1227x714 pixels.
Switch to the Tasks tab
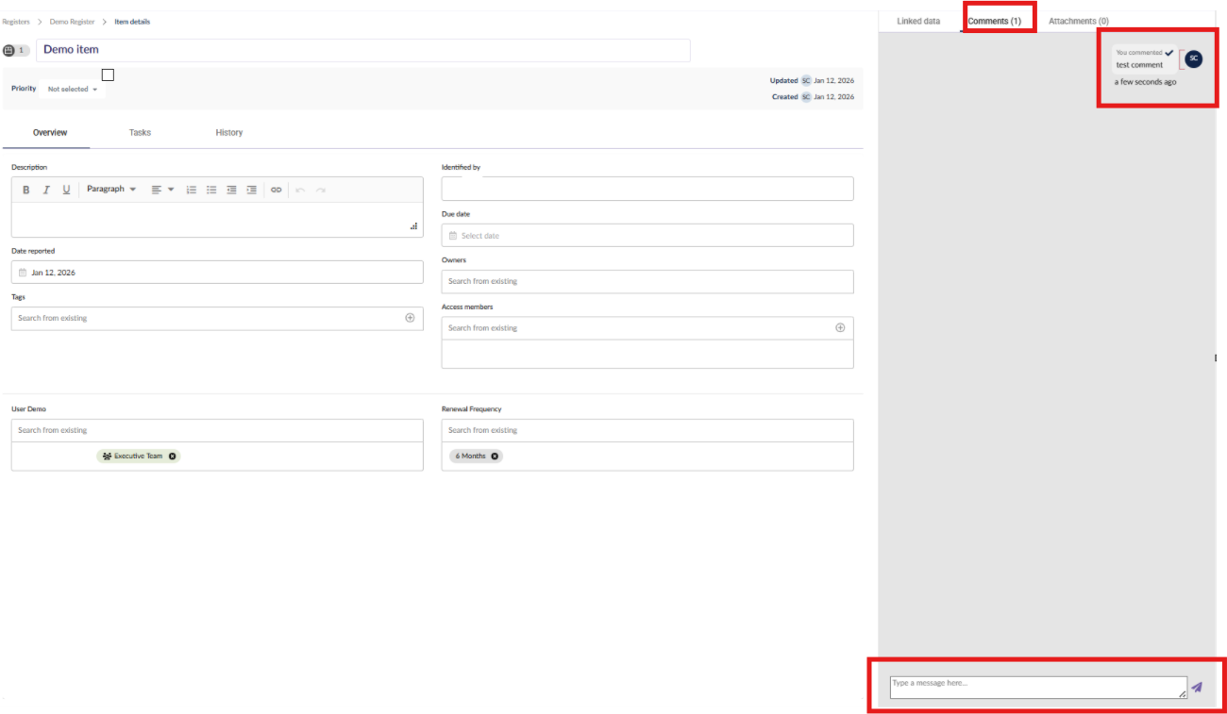tap(140, 133)
